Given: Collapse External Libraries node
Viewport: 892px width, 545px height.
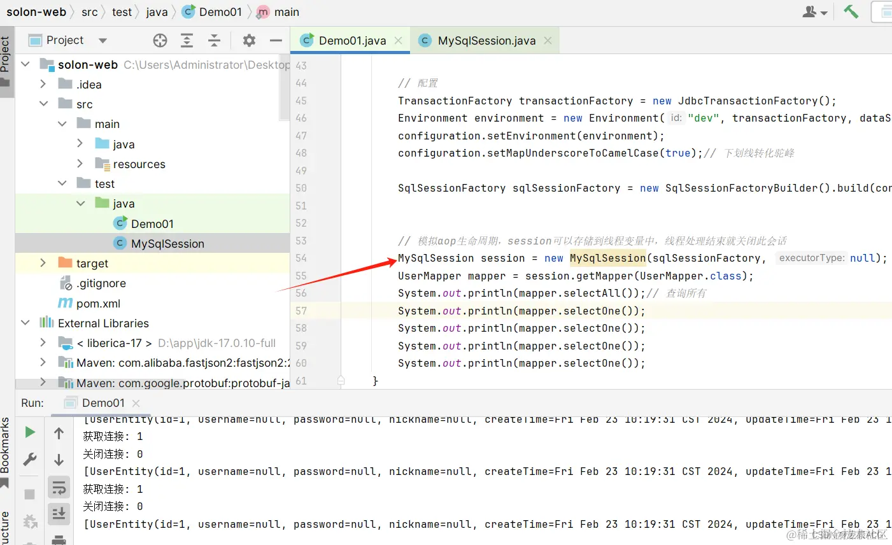Looking at the screenshot, I should (25, 323).
